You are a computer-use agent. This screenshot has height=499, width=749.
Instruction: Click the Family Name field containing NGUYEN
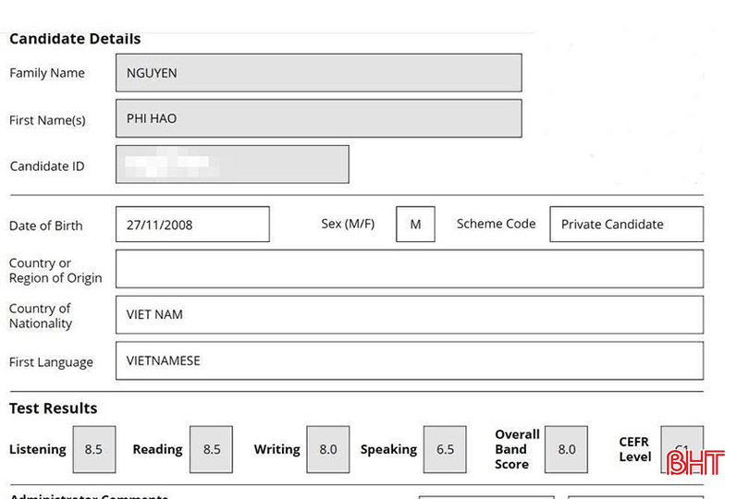point(318,73)
